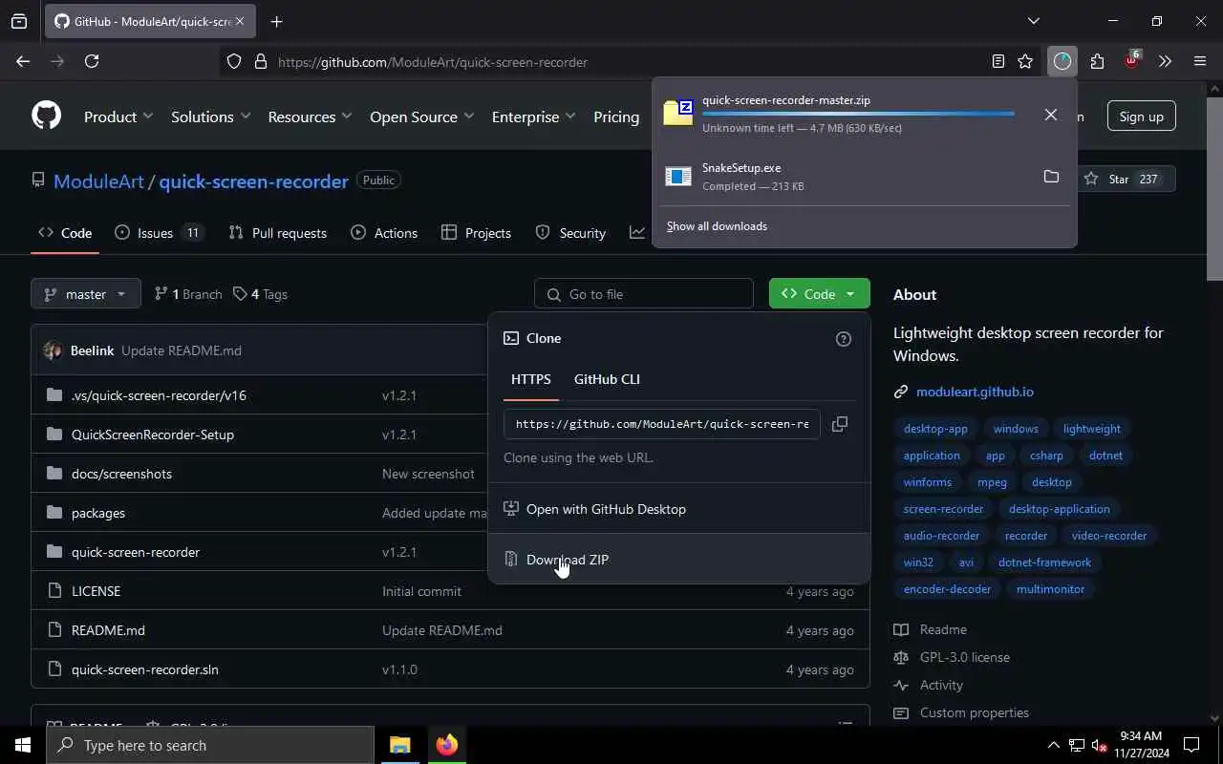The image size is (1223, 764).
Task: Open the LICENSE file
Action: (96, 591)
